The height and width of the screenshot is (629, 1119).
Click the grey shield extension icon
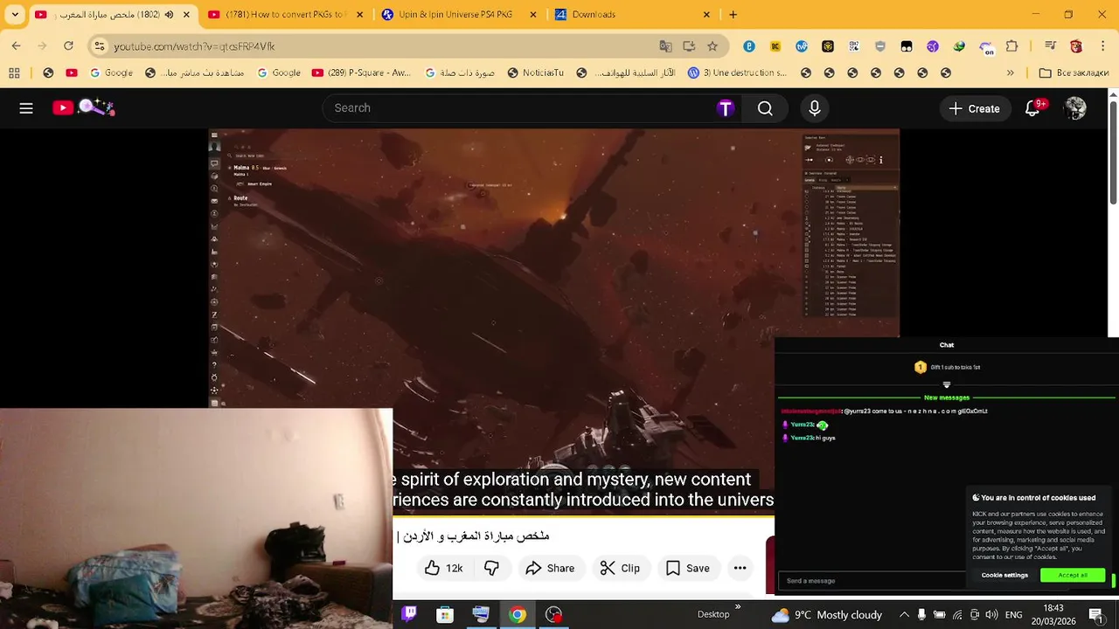tap(880, 46)
